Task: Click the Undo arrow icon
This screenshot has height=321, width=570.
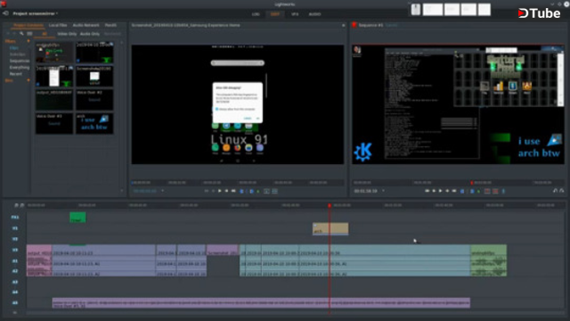Action: coord(555,190)
